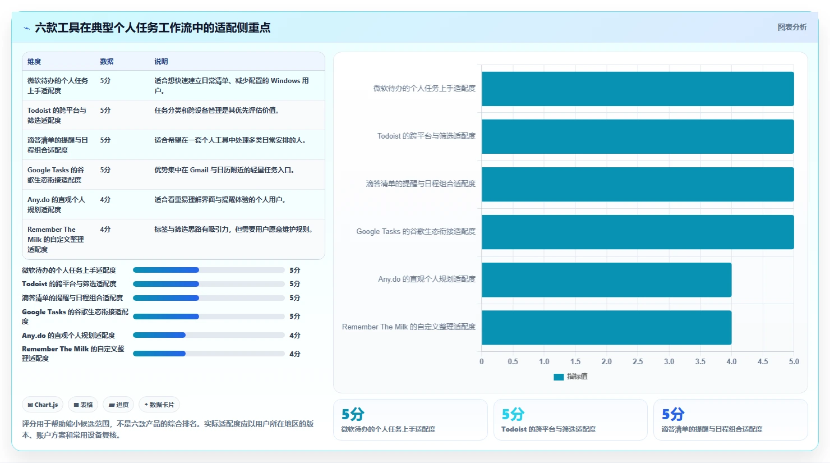Click the 滴答清单的提醒与日程组合适配度 progress bar
Image resolution: width=830 pixels, height=463 pixels.
tap(209, 298)
